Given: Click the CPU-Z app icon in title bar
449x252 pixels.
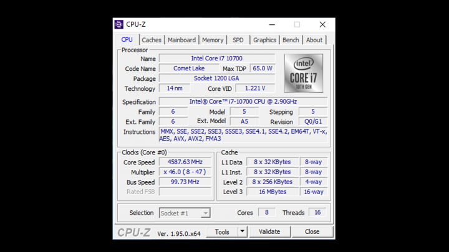Looking at the screenshot, I should [x=119, y=24].
